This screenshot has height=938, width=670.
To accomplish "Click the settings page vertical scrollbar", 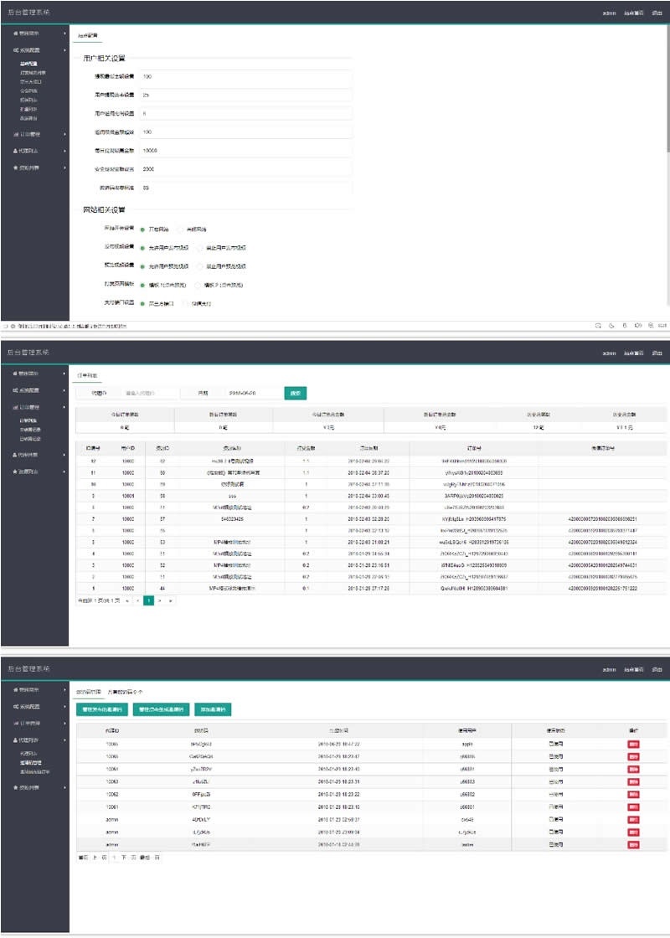I will click(667, 90).
